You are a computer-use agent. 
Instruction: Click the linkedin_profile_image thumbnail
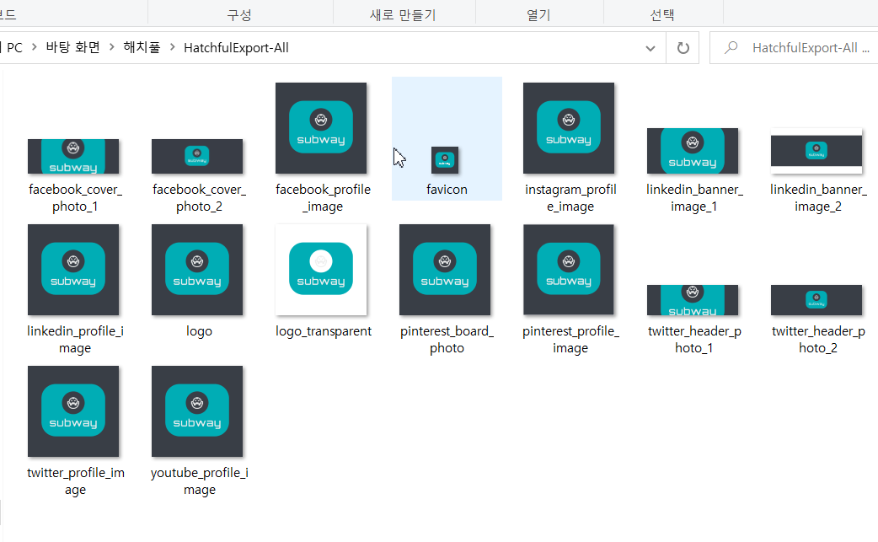pos(73,270)
